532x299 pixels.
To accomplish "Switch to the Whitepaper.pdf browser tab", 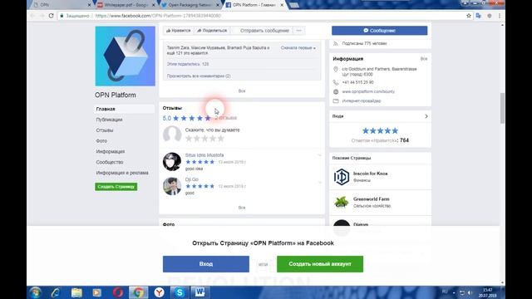I will pos(126,5).
